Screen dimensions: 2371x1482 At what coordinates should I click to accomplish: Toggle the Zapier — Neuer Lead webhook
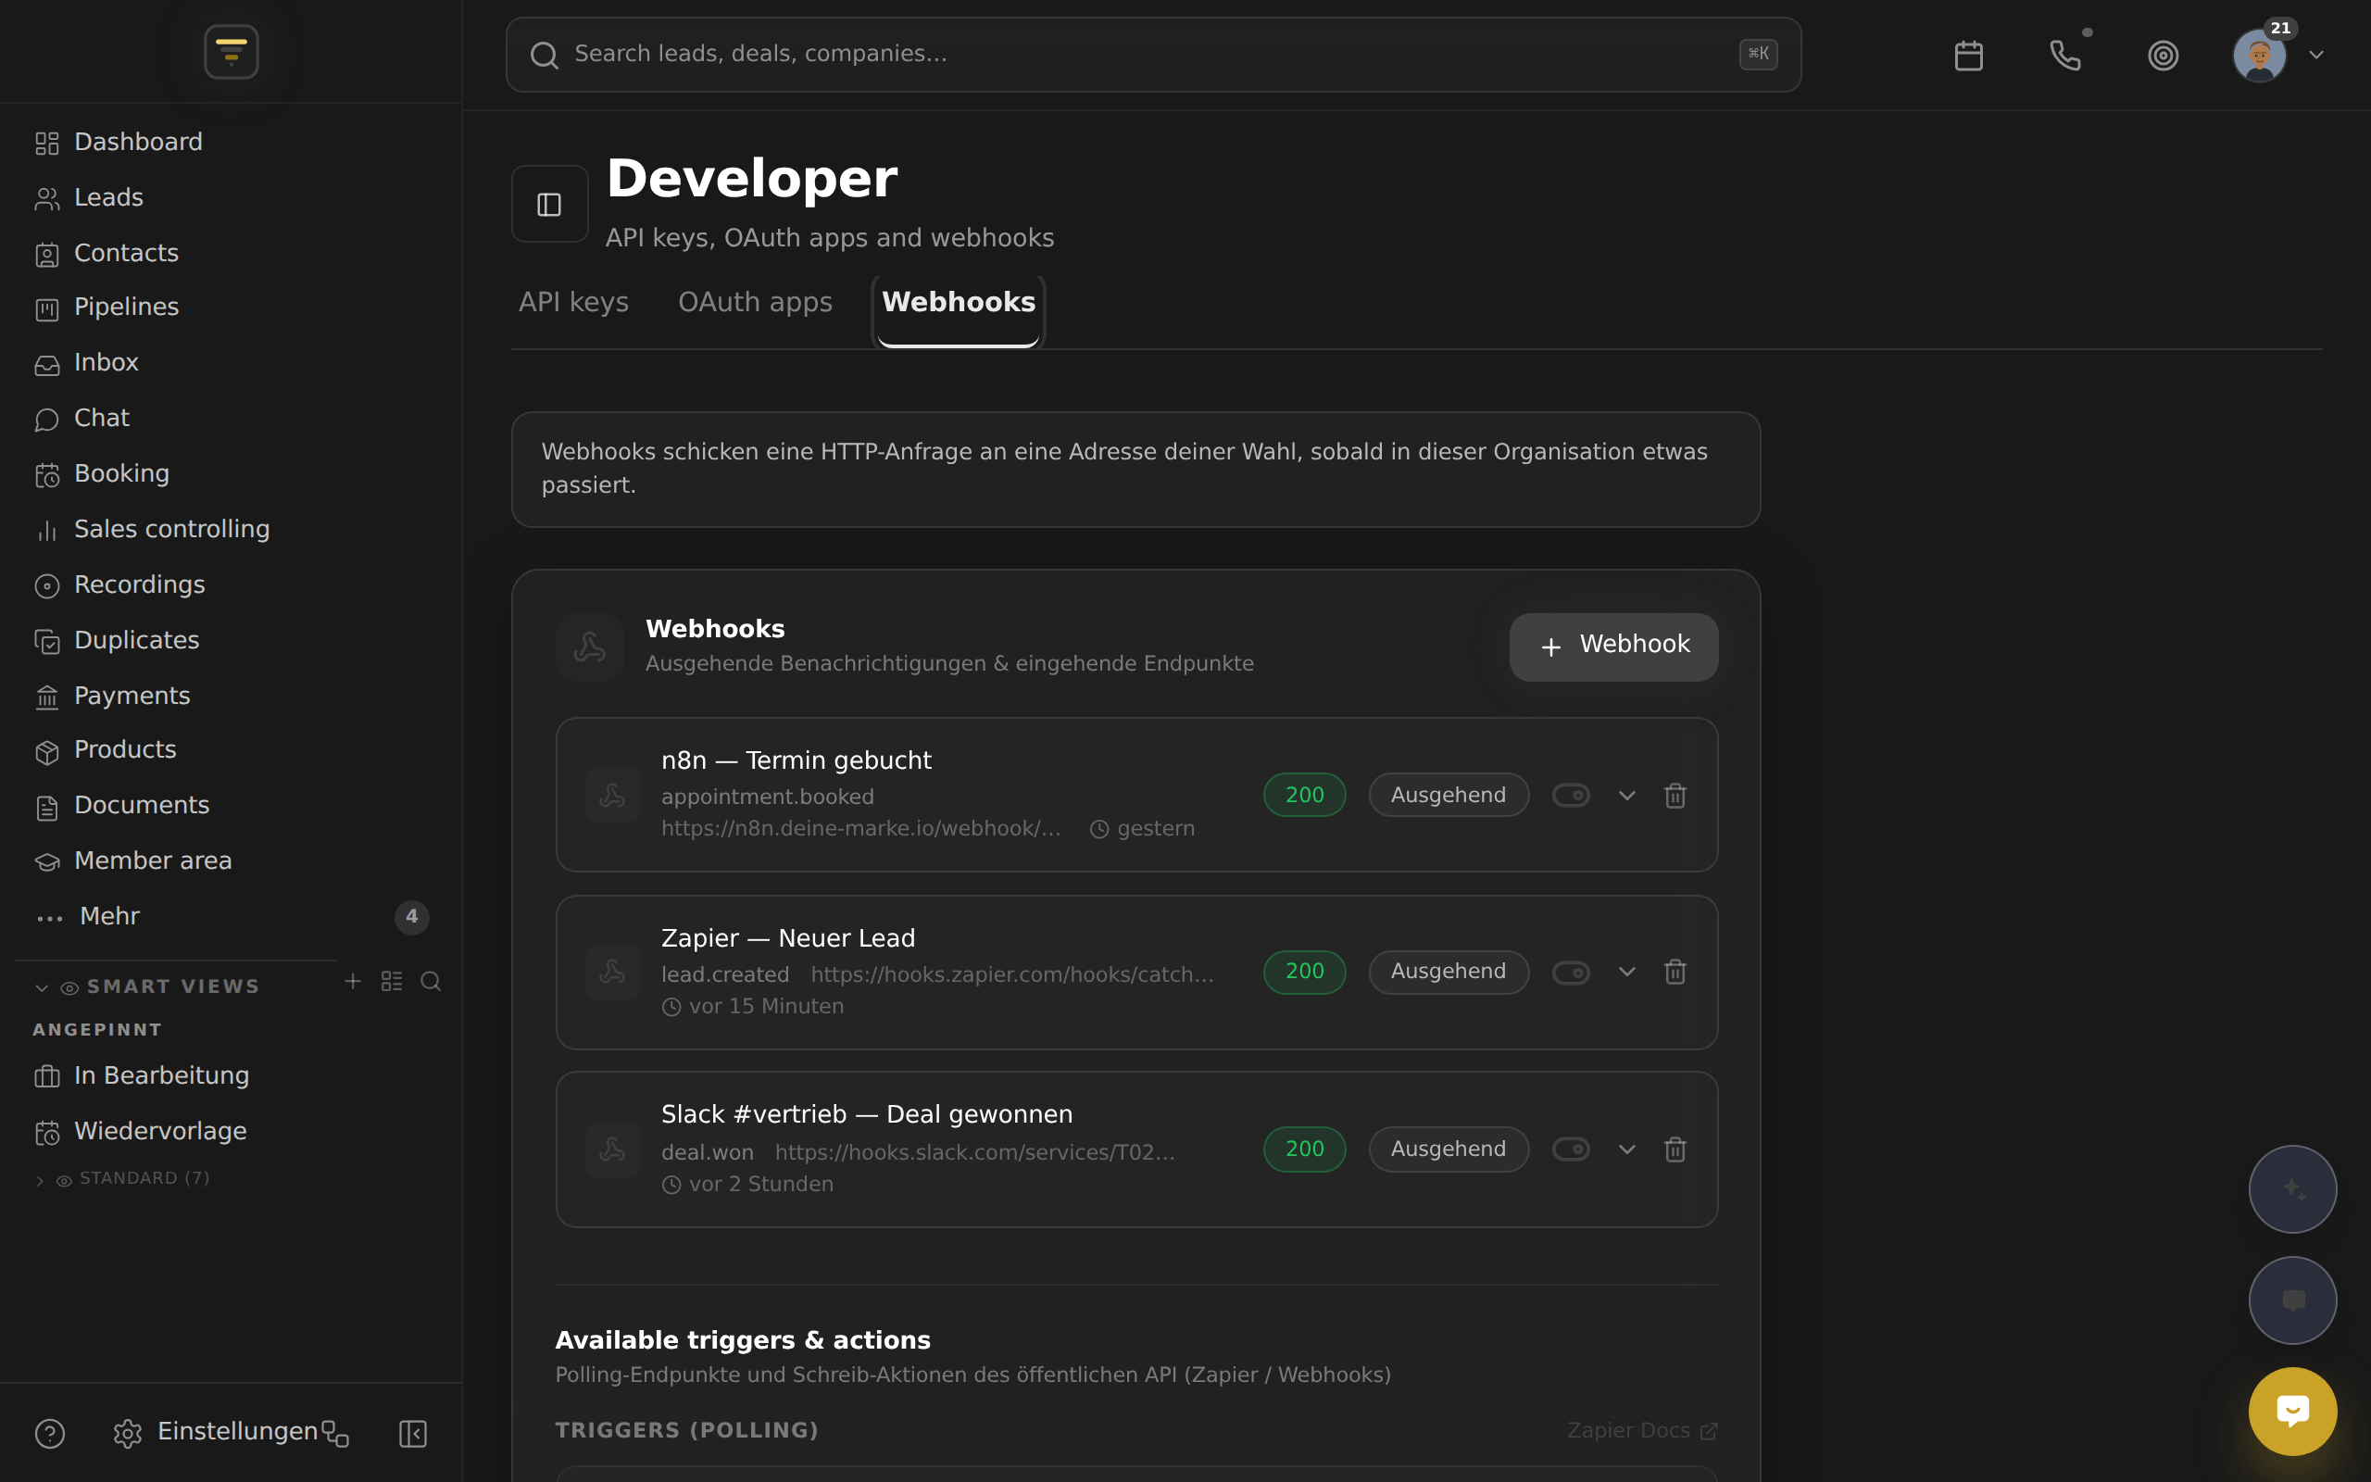pos(1571,973)
